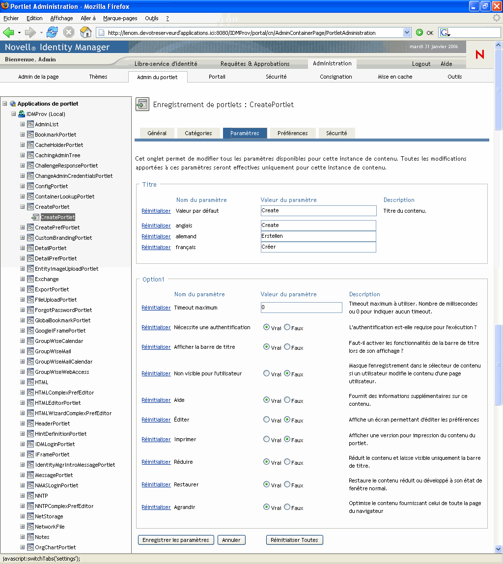
Task: Open the URL address bar dropdown
Action: click(x=407, y=32)
